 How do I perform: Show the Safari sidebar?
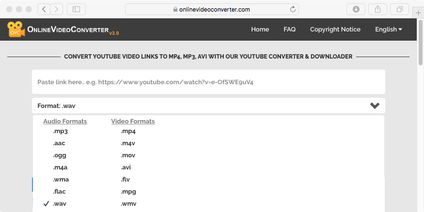tap(76, 9)
